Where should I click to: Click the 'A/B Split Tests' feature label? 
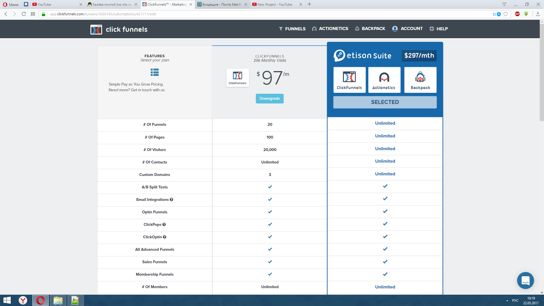pos(155,187)
